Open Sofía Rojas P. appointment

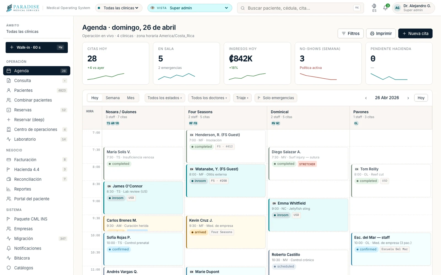(143, 249)
